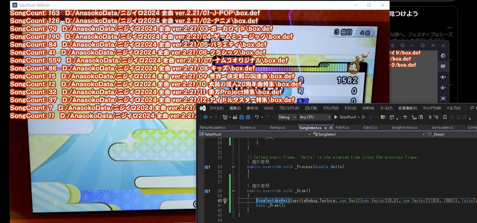
Task: Collapse the emulator sidebar with double chevron
Action: pos(443,46)
